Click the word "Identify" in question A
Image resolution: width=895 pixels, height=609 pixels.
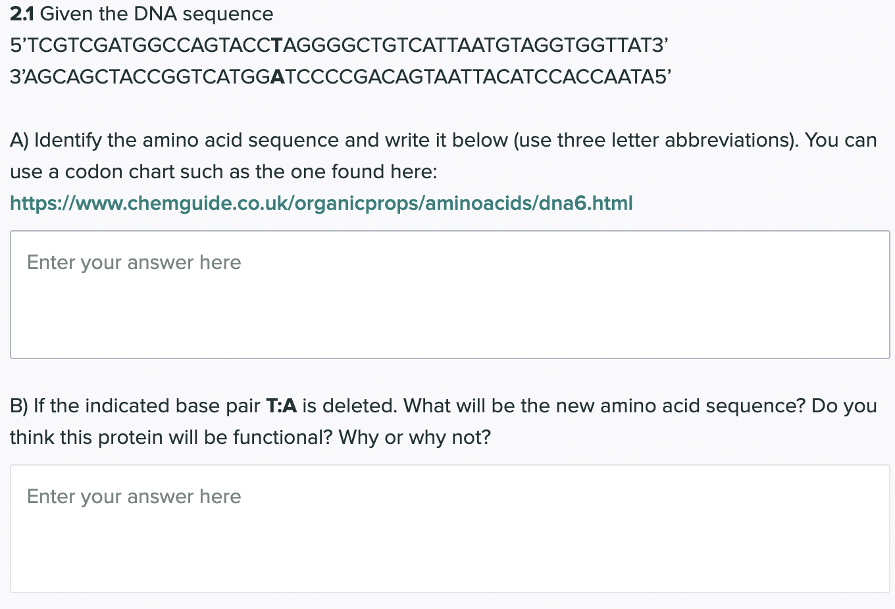pos(68,140)
